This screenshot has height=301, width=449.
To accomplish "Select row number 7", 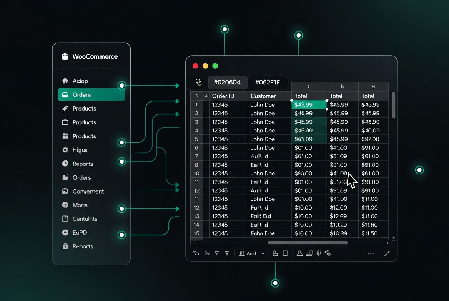I will pyautogui.click(x=197, y=156).
